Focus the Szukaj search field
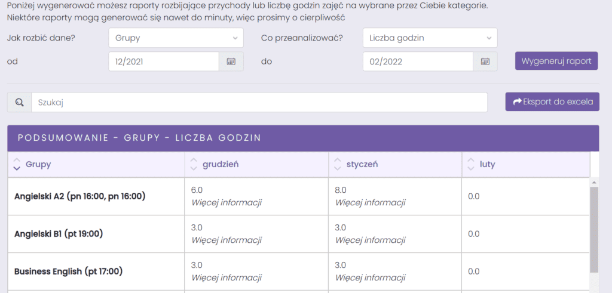612x293 pixels. point(259,102)
